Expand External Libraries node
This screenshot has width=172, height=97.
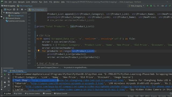[x=4, y=18]
